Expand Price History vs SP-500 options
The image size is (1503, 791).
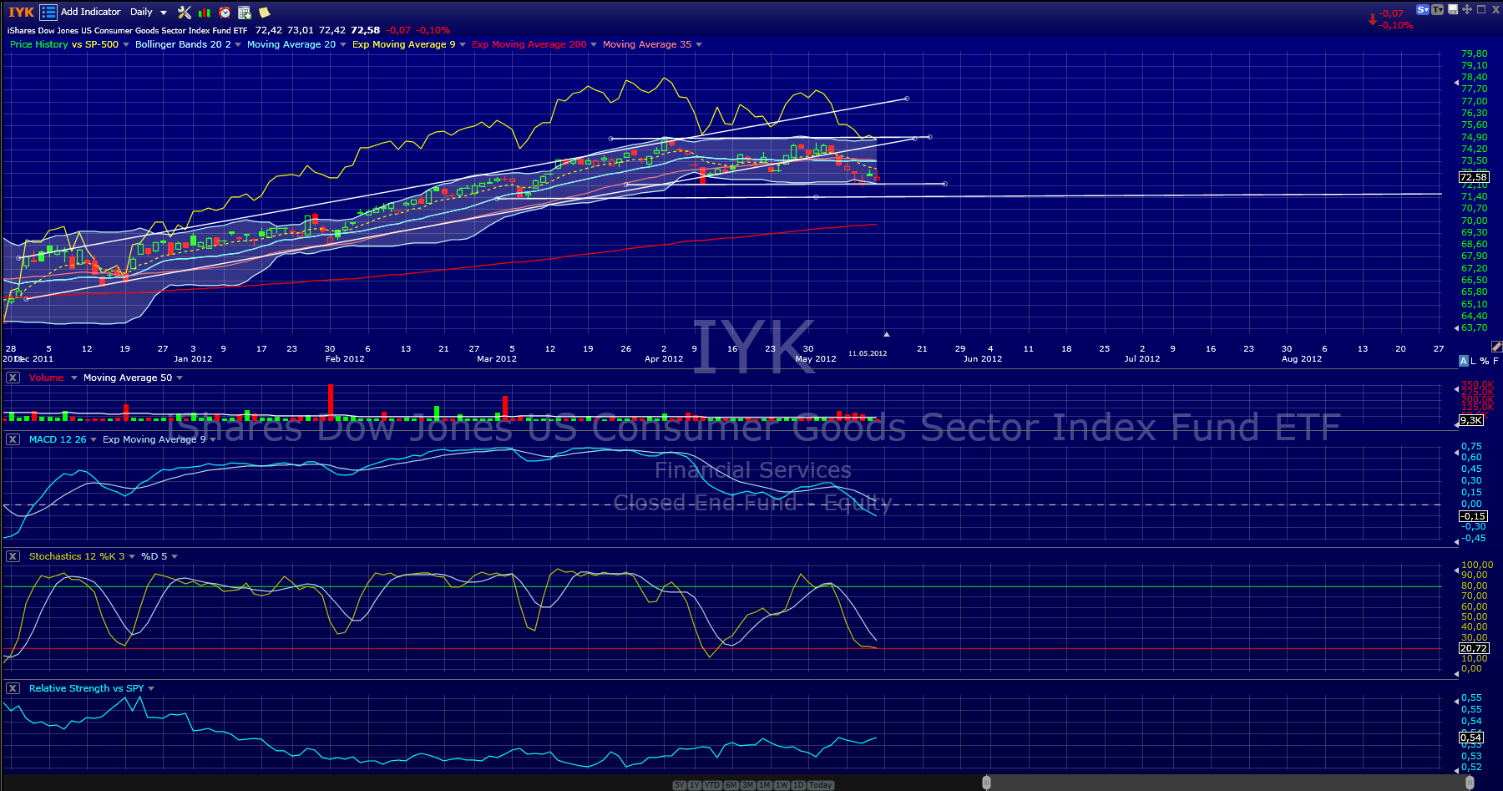tap(126, 45)
